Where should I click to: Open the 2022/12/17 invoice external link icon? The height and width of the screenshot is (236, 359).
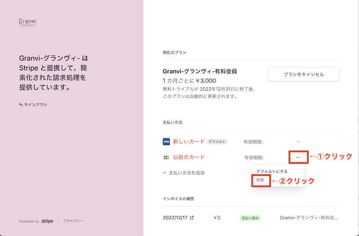click(x=192, y=218)
